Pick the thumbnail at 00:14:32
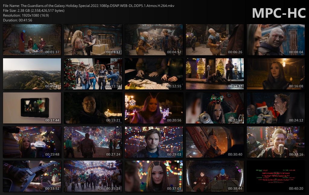Image resolution: width=309 pixels, height=195 pixels. tap(215, 74)
